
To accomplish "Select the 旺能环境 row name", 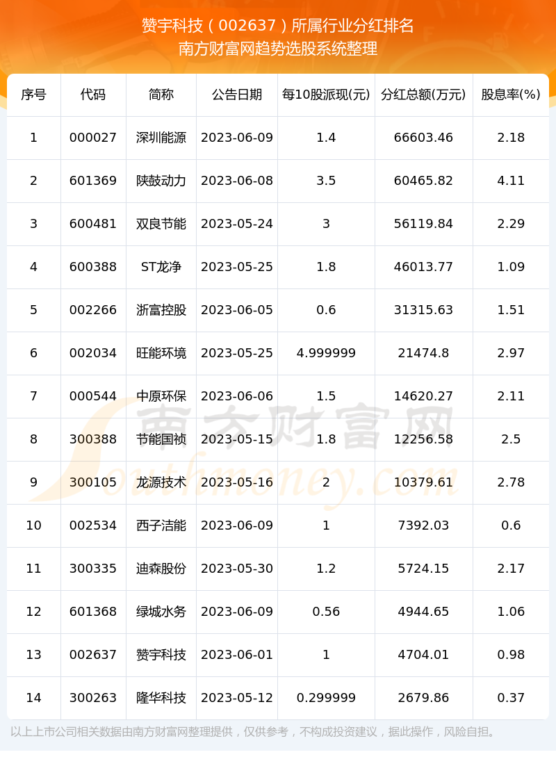I will 161,353.
